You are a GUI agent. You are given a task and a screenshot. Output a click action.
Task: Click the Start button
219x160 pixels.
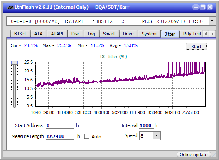[197, 47]
